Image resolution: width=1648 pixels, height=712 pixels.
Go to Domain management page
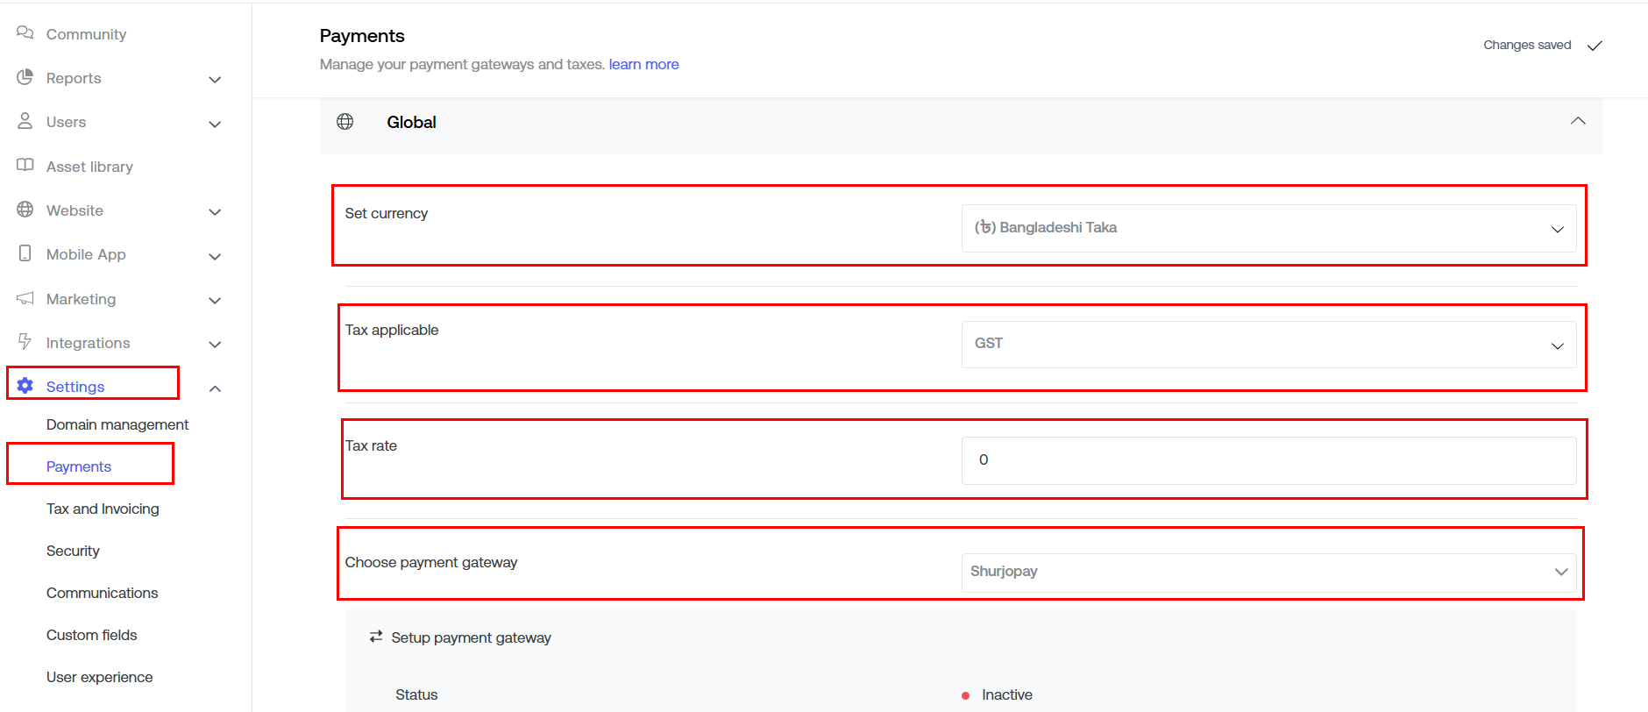(x=117, y=424)
